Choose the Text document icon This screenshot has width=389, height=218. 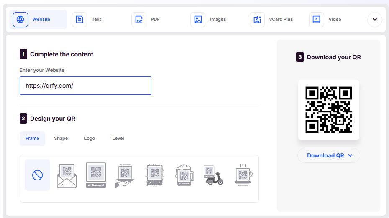(79, 19)
